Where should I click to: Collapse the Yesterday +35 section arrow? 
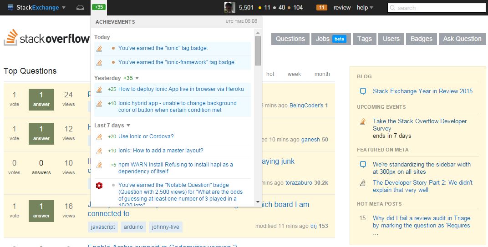pos(137,78)
